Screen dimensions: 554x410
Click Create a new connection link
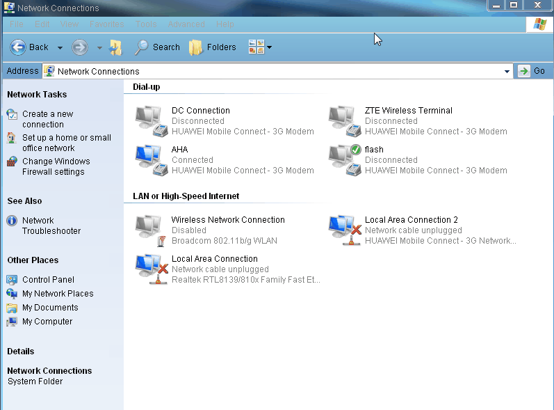(x=48, y=119)
